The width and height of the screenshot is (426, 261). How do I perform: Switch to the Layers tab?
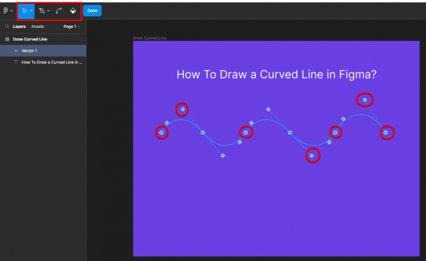[x=19, y=26]
